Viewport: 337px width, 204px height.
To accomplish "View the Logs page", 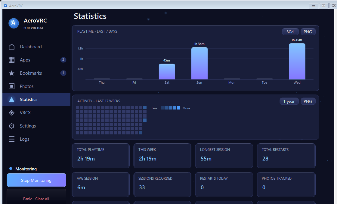I will coord(36,139).
